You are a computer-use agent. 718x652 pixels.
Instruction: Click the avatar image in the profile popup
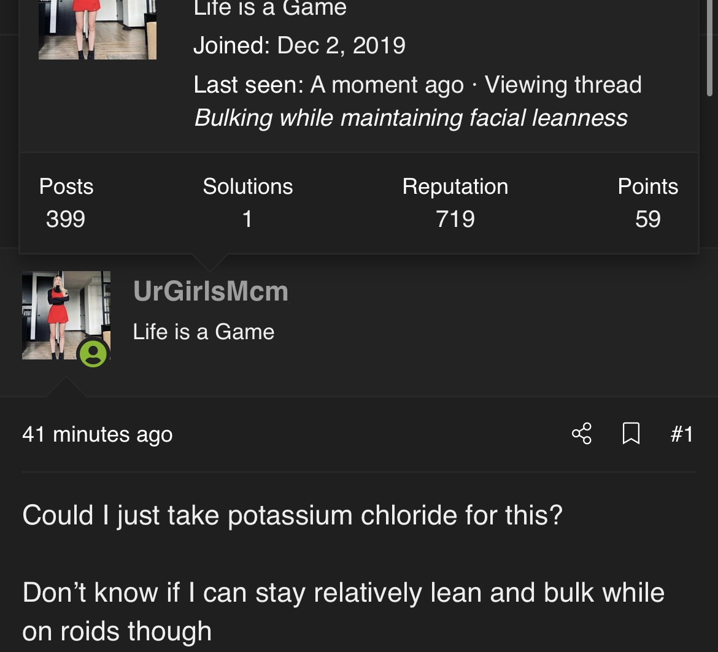pos(97,29)
